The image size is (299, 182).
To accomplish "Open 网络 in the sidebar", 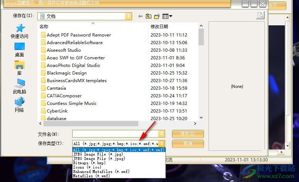I will click(20, 105).
